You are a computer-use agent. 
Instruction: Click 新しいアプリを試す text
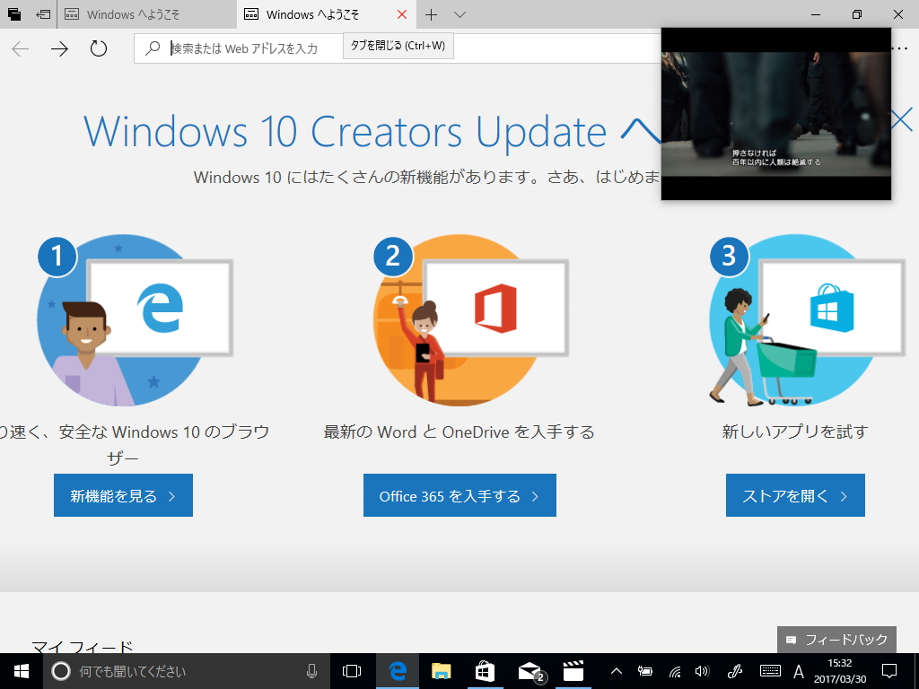tap(795, 432)
